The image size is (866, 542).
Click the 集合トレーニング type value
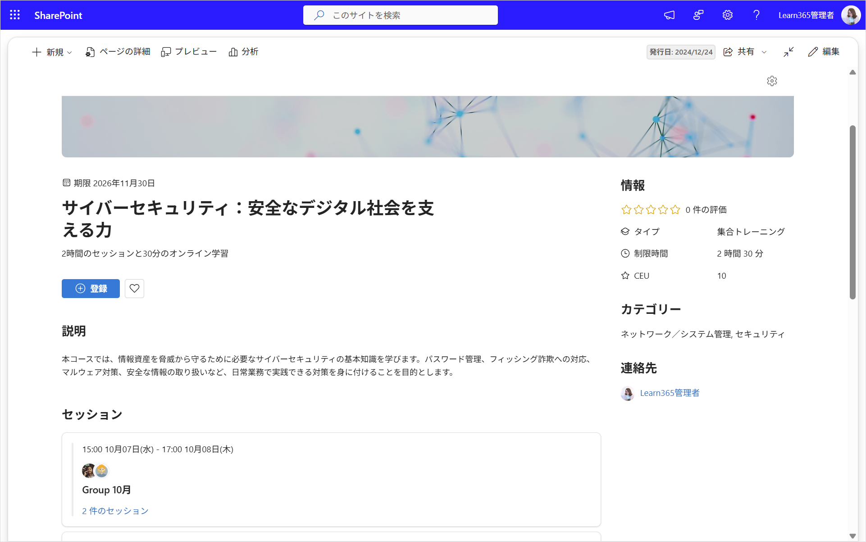click(x=751, y=232)
